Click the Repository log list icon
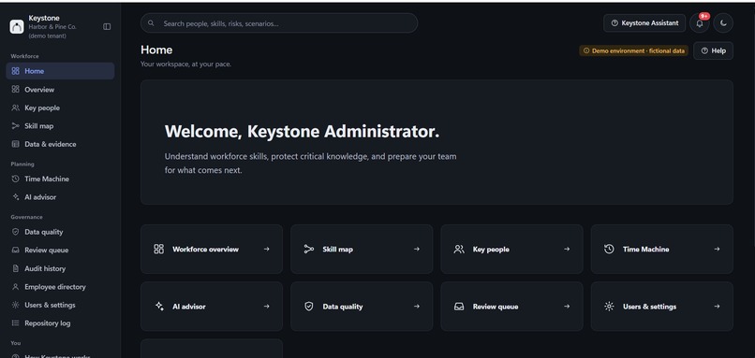The image size is (755, 358). [15, 323]
